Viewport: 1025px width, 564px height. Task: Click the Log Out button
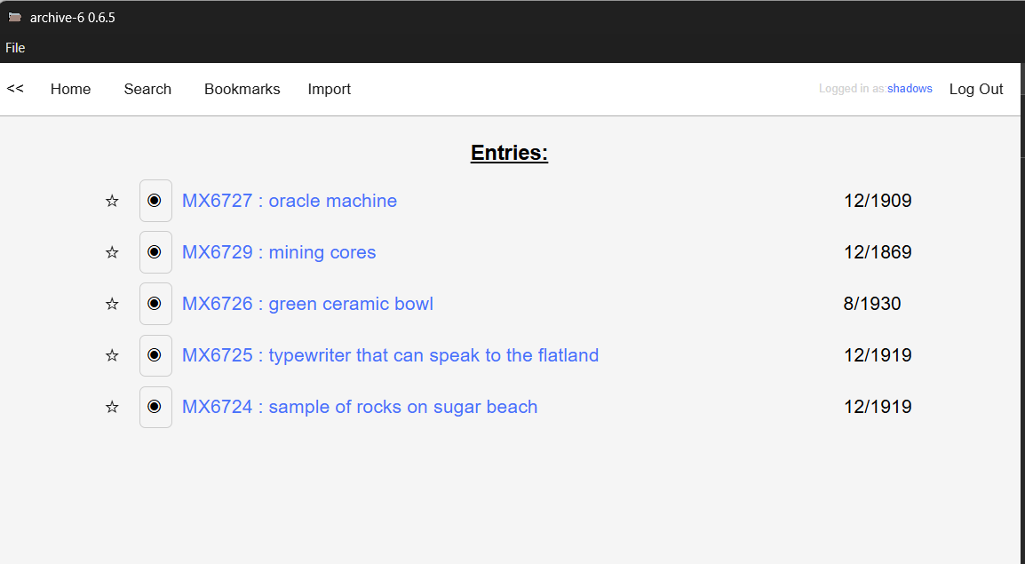pyautogui.click(x=976, y=89)
